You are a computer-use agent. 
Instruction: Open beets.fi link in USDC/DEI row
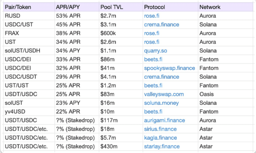(x=153, y=59)
